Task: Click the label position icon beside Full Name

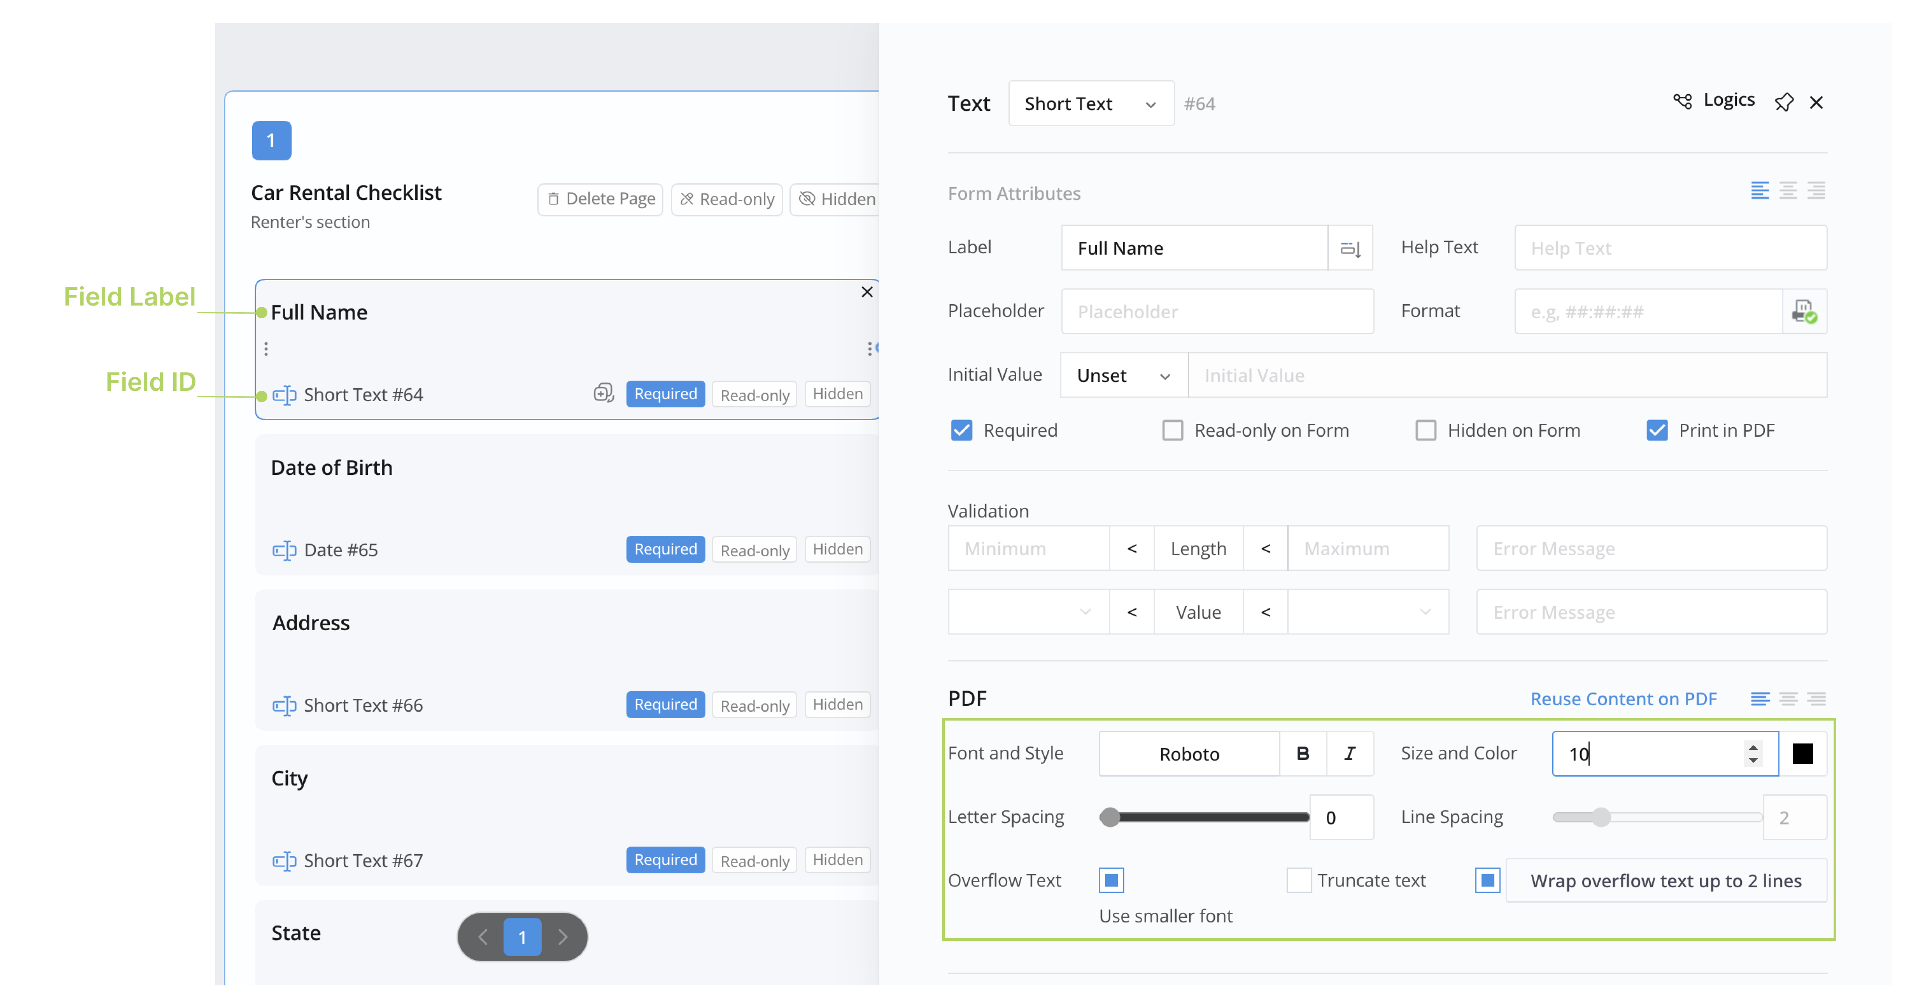Action: tap(1350, 249)
